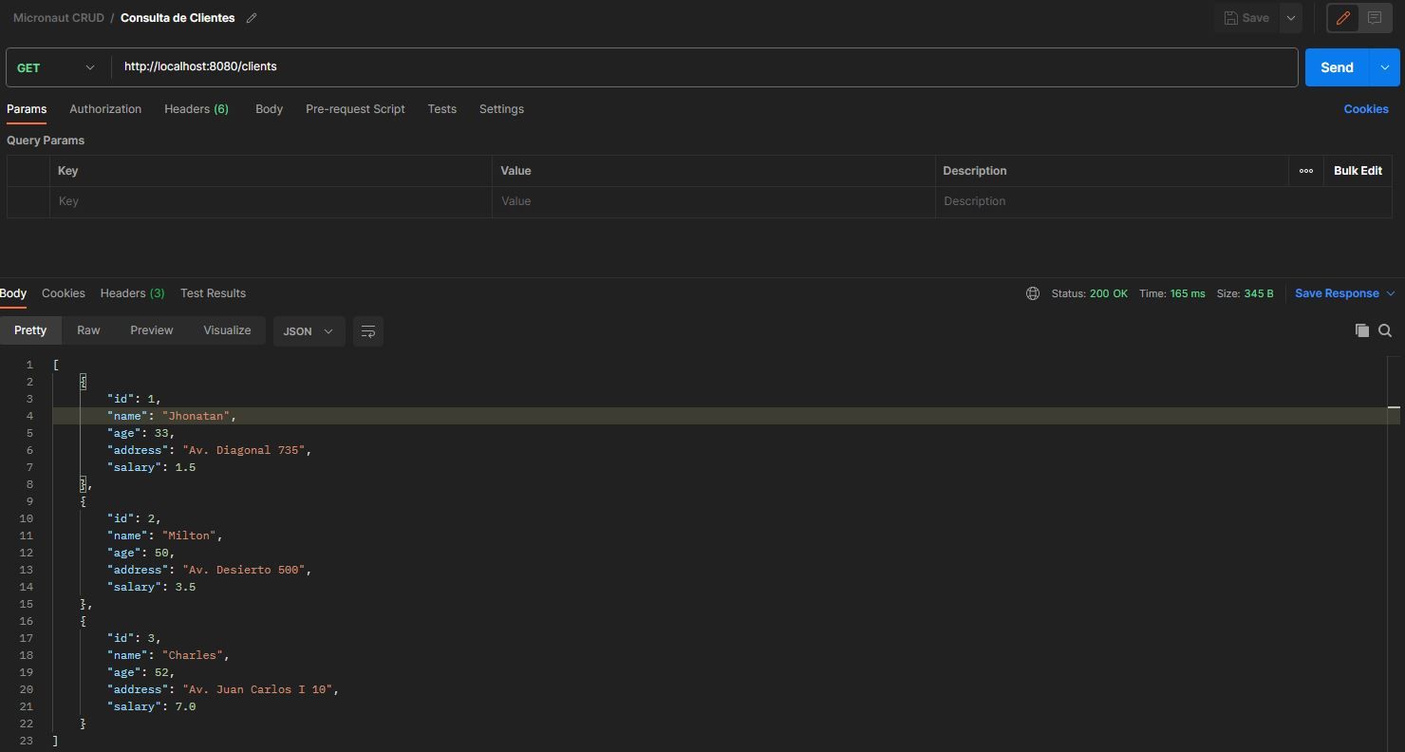Click the Key input in Query Params row

point(271,201)
